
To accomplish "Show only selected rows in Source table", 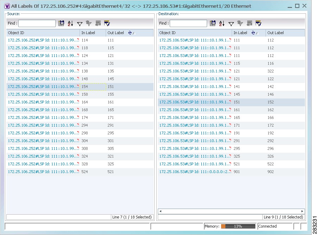I will tap(107, 23).
